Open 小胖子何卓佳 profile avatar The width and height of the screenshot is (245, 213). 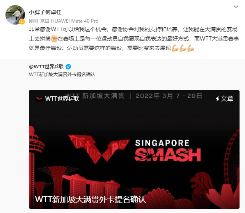coord(15,15)
